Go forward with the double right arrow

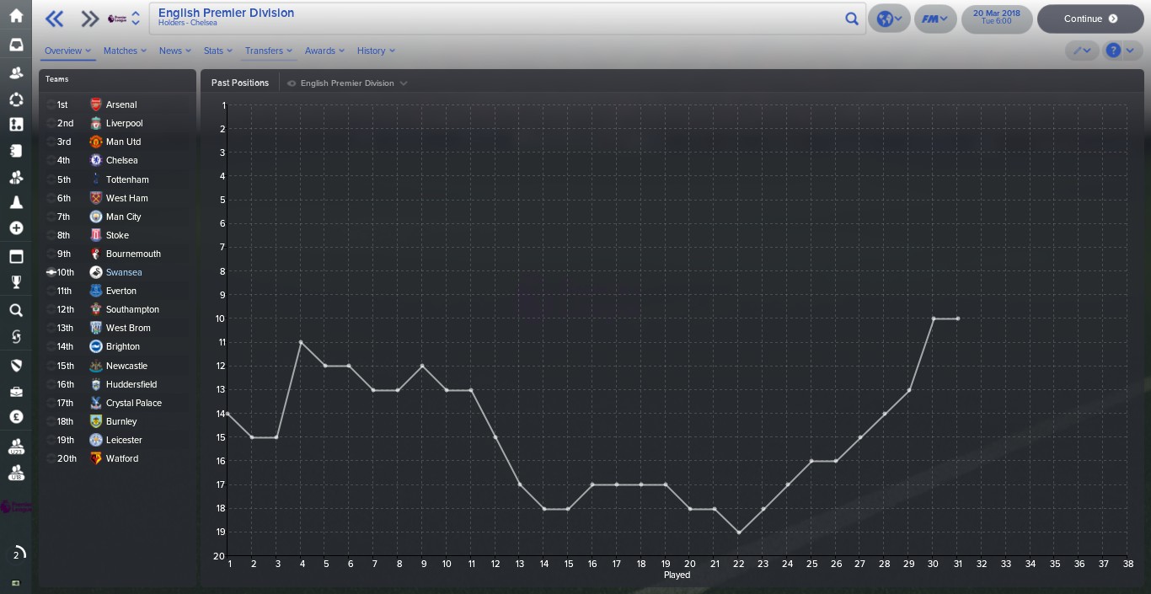pos(89,19)
